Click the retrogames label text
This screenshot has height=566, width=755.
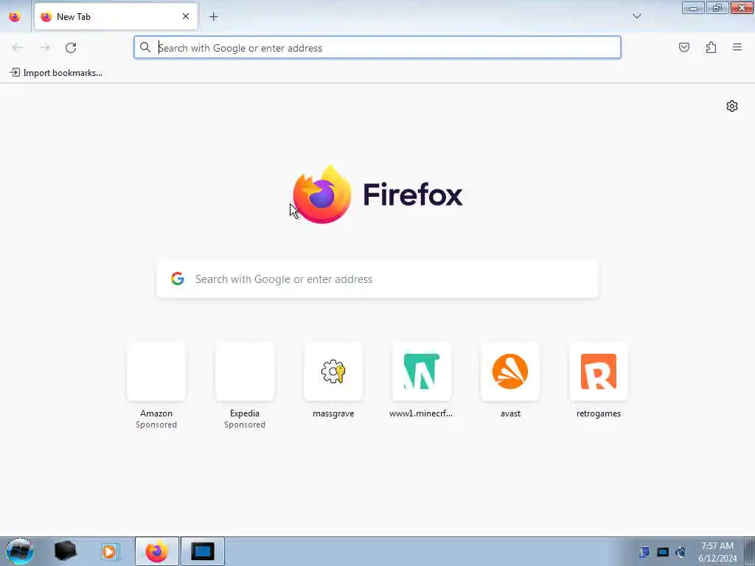point(599,413)
